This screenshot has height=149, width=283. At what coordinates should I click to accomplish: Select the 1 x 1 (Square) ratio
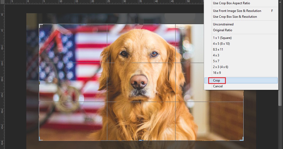point(222,38)
